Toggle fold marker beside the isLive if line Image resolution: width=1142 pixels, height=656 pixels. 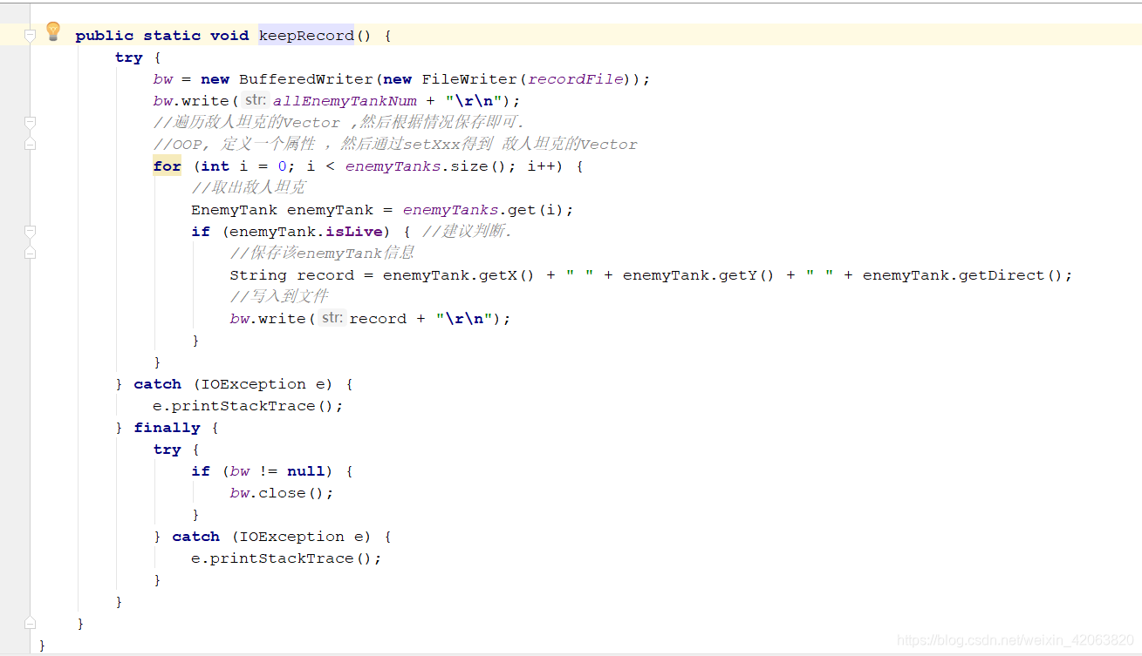click(30, 232)
